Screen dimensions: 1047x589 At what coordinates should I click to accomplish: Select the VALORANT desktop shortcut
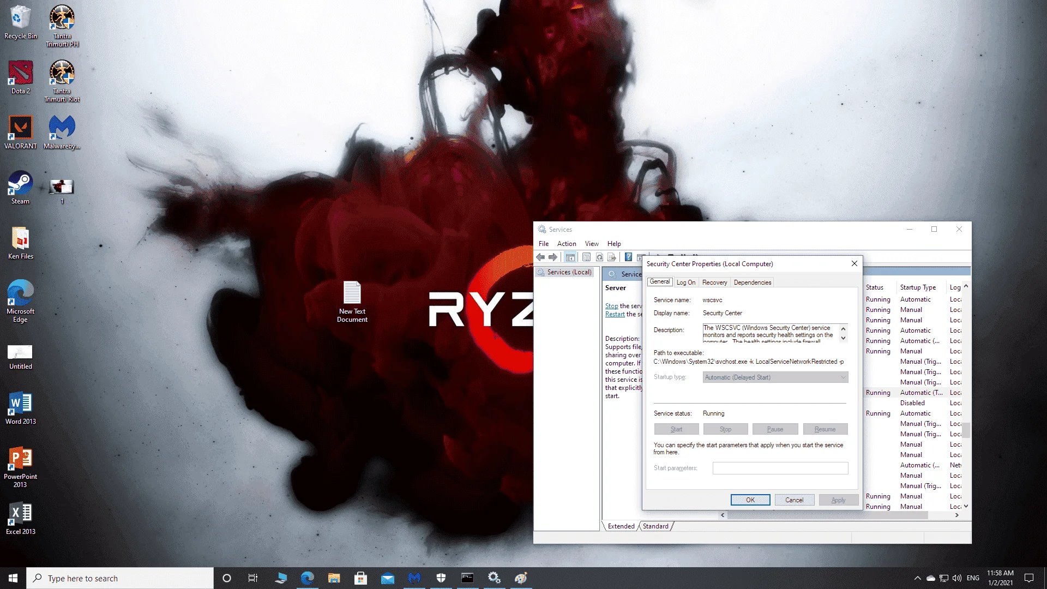(21, 132)
